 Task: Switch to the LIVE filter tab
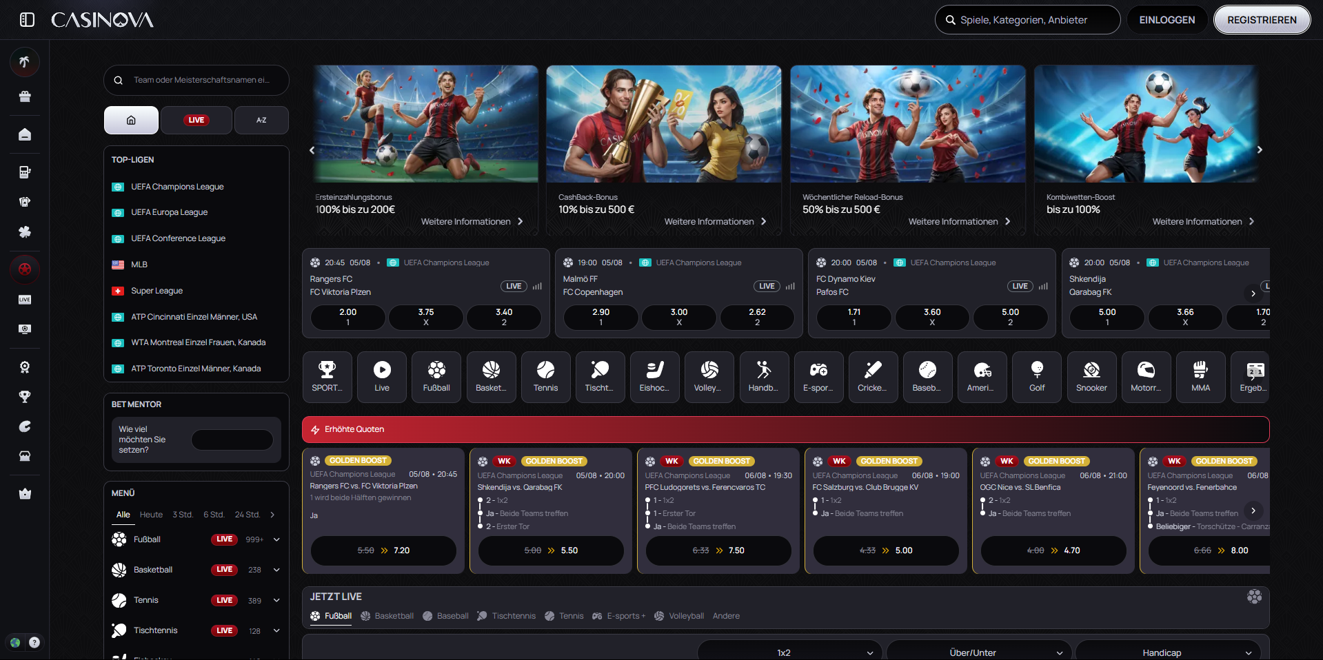196,120
